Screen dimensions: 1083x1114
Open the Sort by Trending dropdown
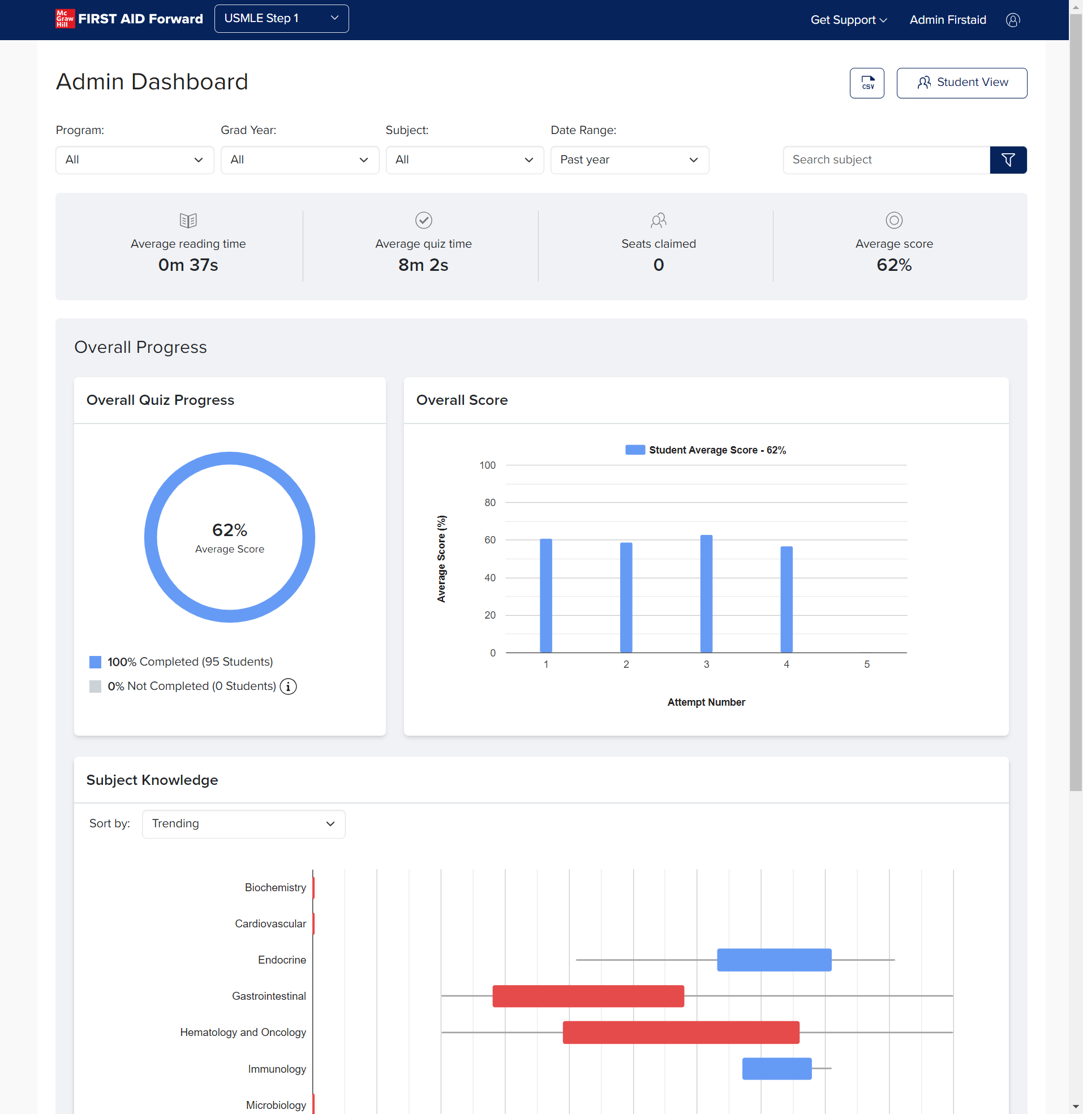point(243,823)
